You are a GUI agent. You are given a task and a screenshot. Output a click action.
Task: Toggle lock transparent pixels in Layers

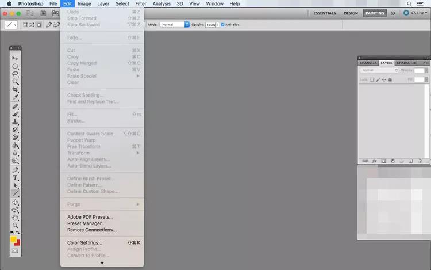tap(371, 79)
